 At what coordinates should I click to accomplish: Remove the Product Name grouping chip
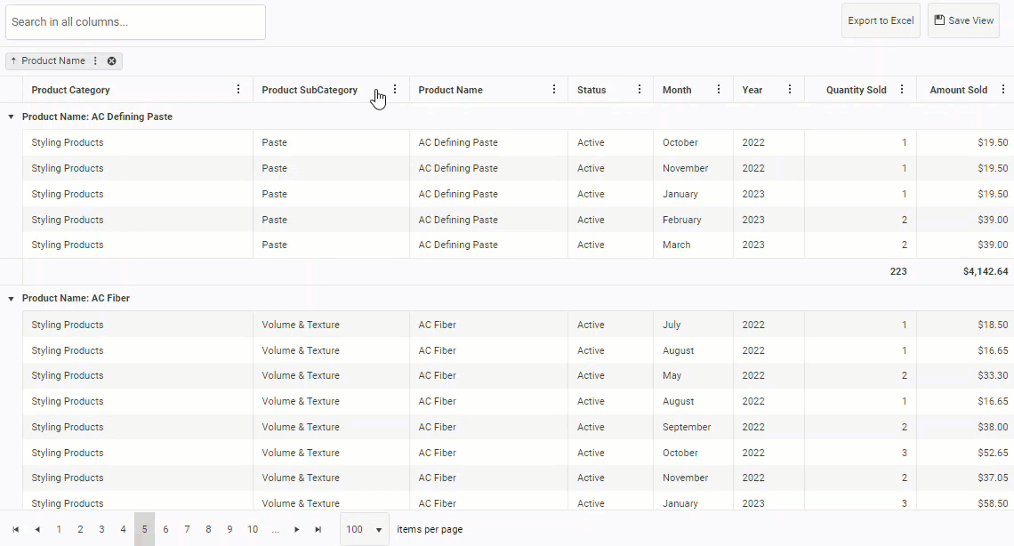112,61
